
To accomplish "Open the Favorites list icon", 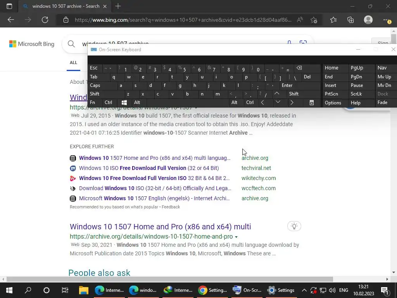I will point(333,20).
